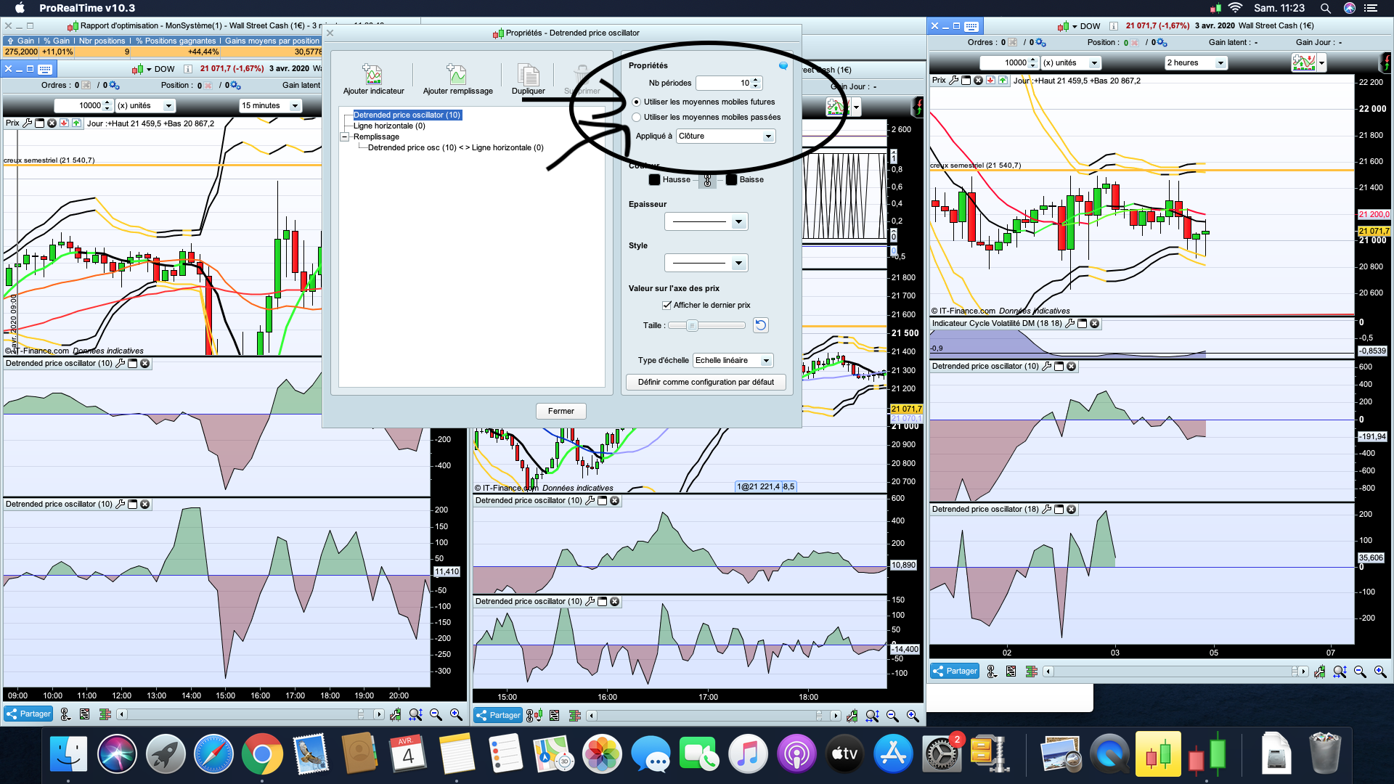Click the Fermer button

tap(561, 411)
